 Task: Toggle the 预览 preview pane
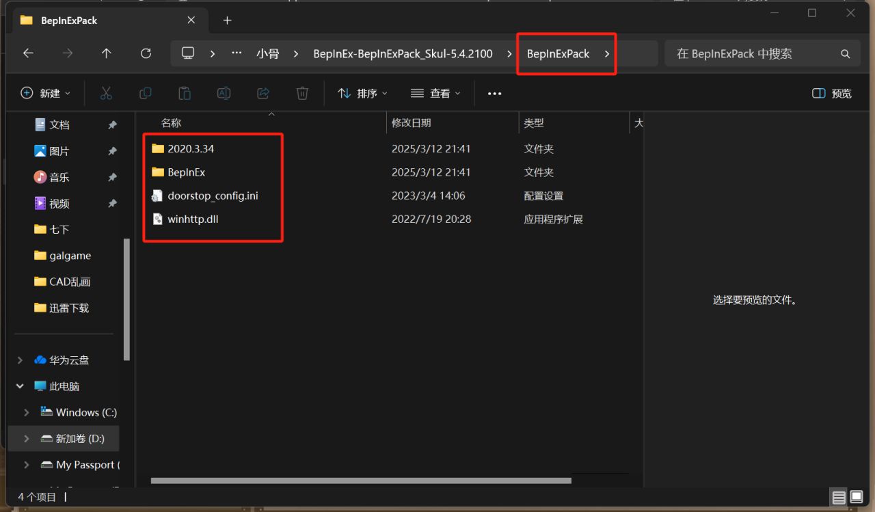pyautogui.click(x=832, y=93)
